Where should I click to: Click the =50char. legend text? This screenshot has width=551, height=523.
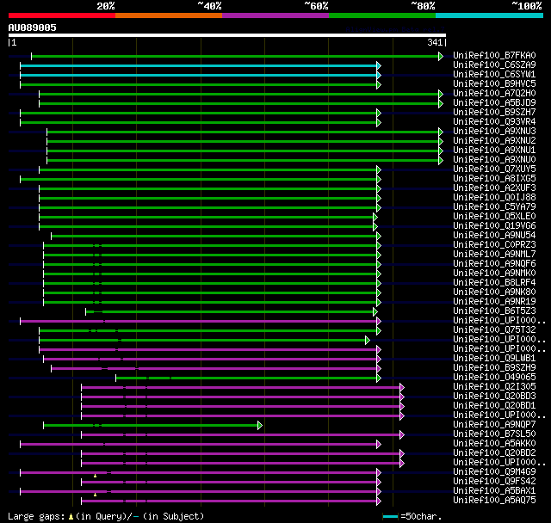pyautogui.click(x=421, y=516)
